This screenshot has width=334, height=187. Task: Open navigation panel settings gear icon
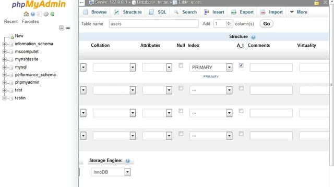[x=46, y=14]
